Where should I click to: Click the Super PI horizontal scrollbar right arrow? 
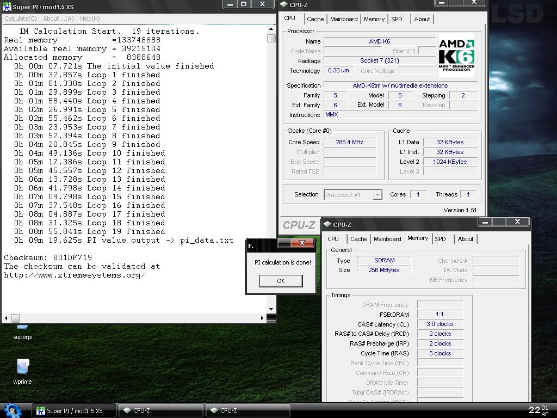click(262, 318)
